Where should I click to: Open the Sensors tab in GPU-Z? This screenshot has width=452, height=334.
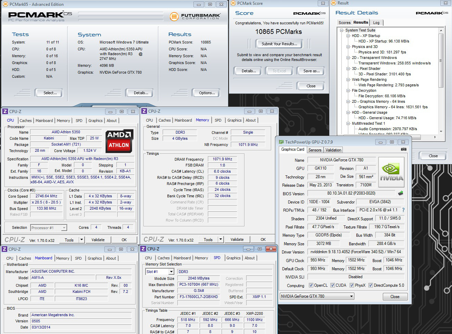click(x=315, y=150)
